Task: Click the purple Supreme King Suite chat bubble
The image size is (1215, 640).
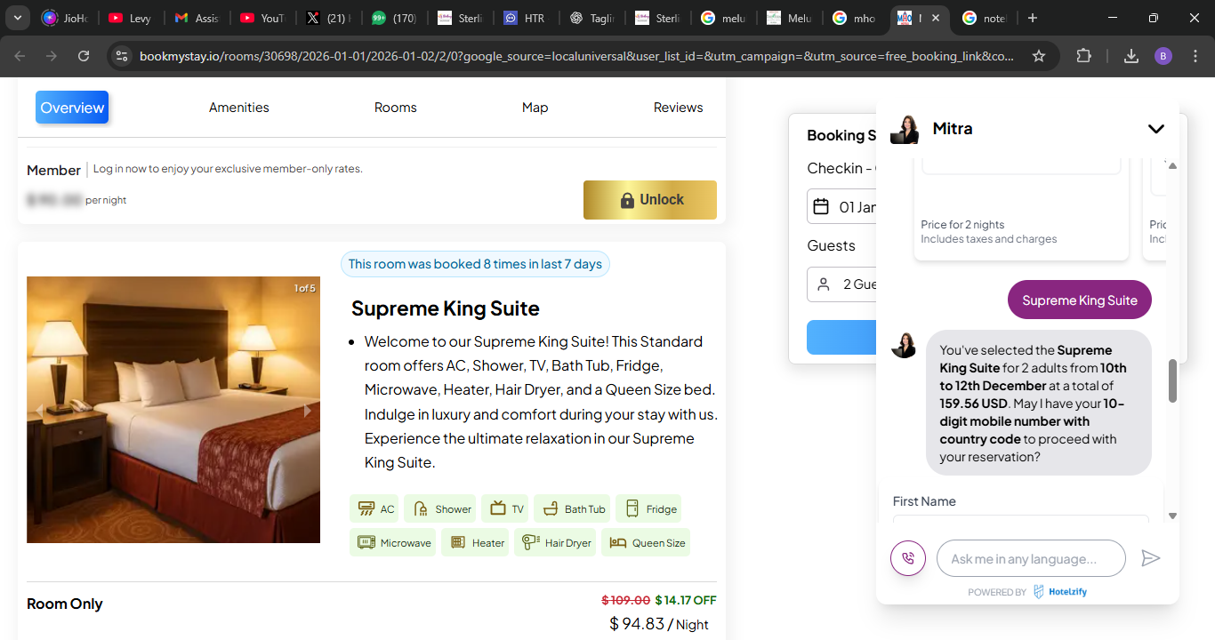Action: point(1080,300)
